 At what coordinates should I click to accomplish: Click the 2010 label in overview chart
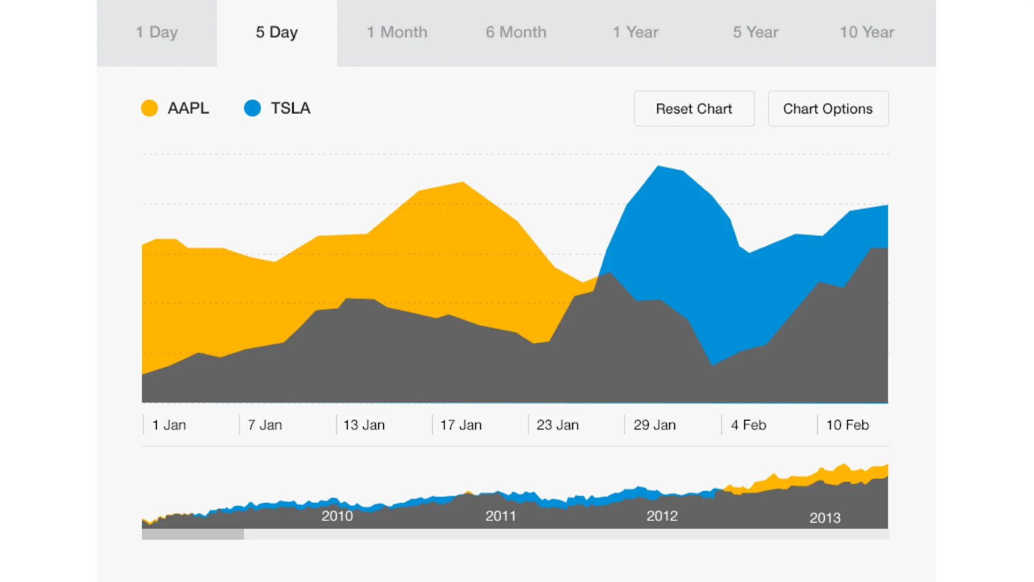coord(337,516)
